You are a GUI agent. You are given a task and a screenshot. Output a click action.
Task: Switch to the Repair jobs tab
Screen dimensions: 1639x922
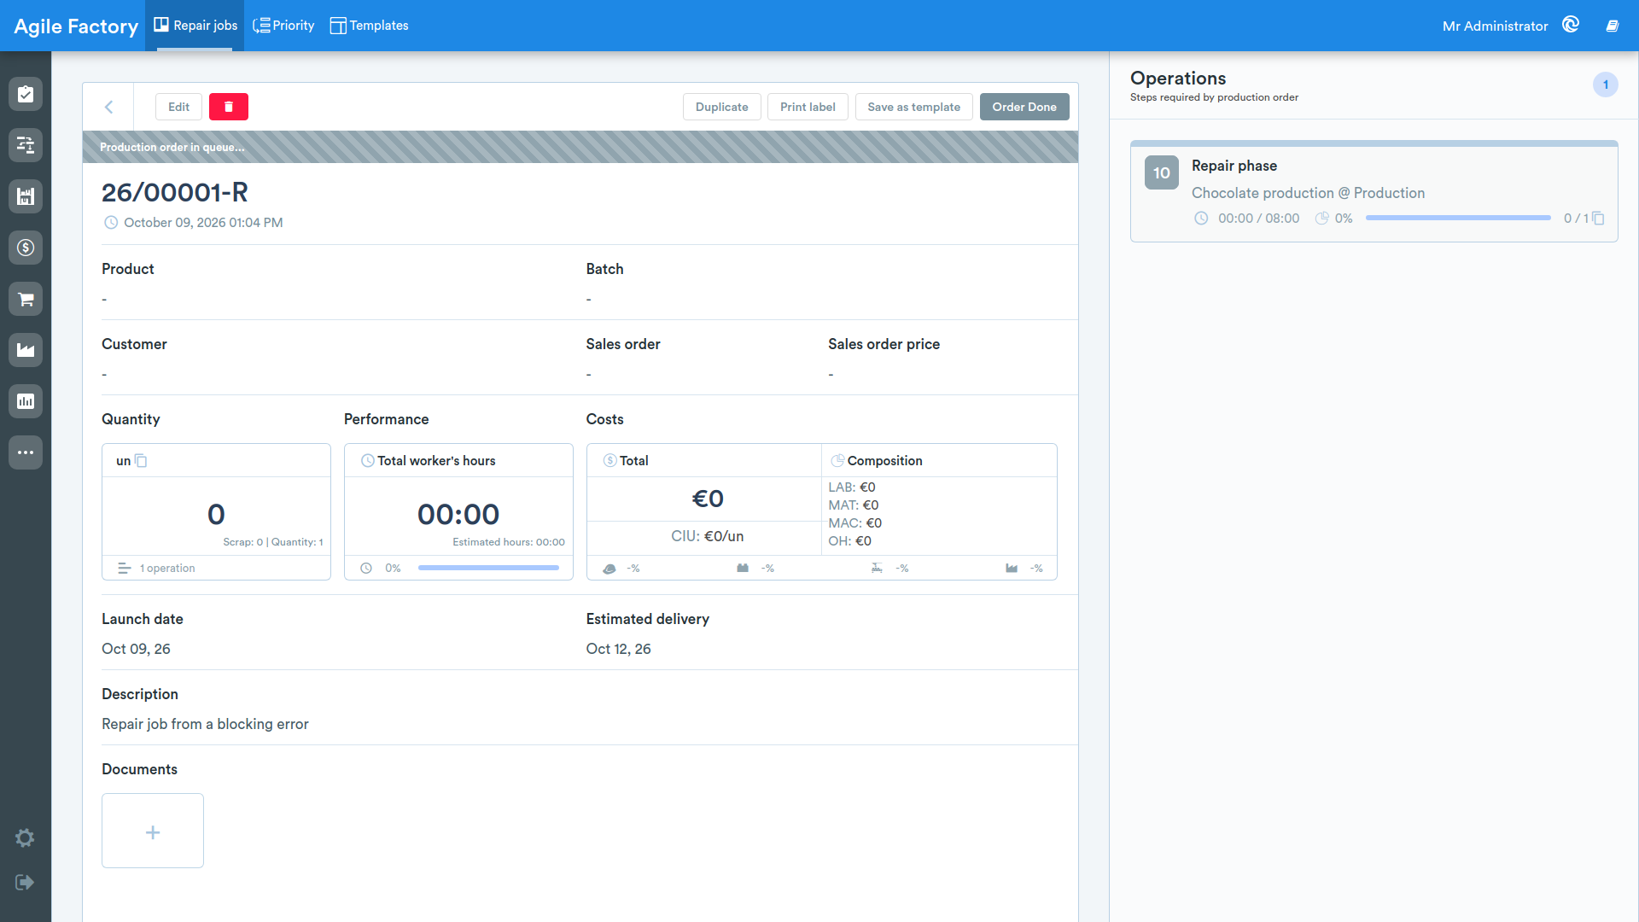point(195,26)
